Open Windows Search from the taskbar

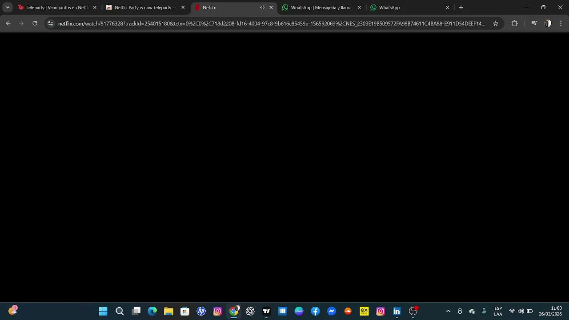click(x=120, y=311)
